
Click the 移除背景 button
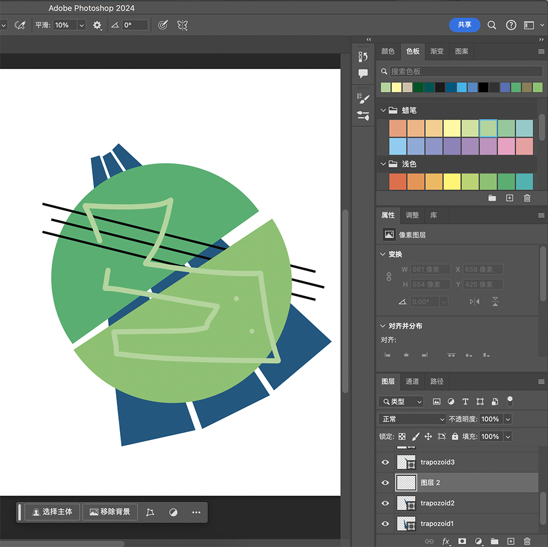110,512
